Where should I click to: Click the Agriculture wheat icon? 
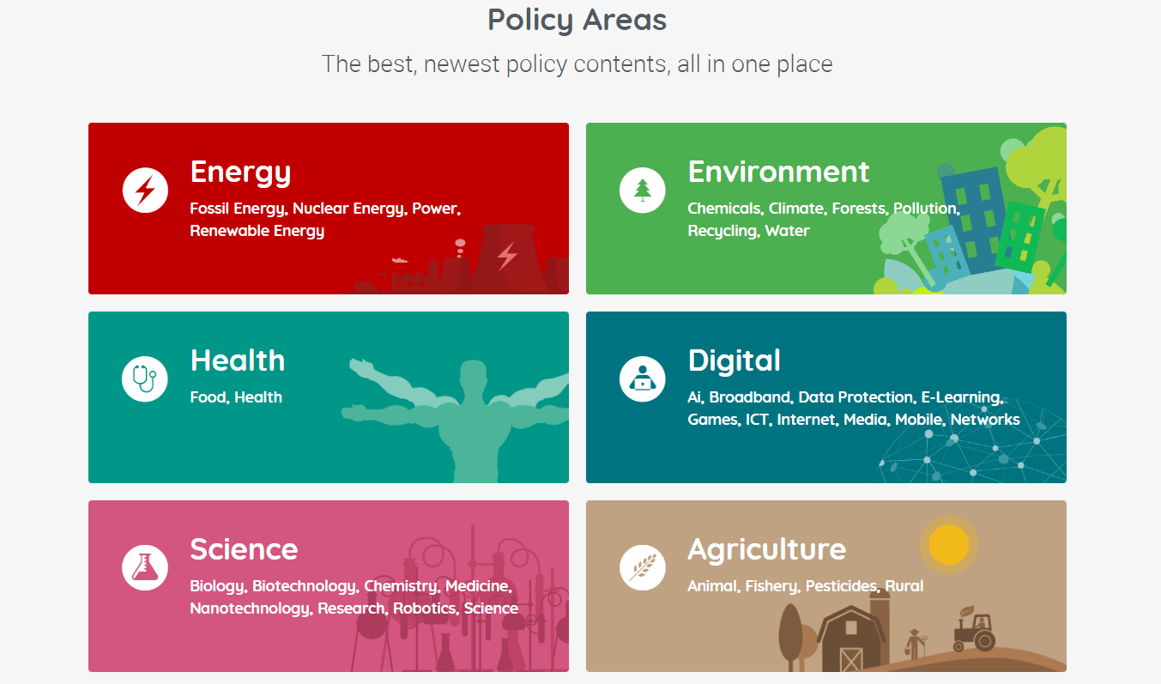click(643, 567)
